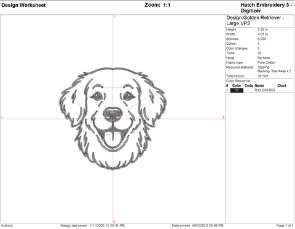295x229 pixels.
Task: Click the 'Page 1 of 1' footer text
Action: [x=285, y=225]
